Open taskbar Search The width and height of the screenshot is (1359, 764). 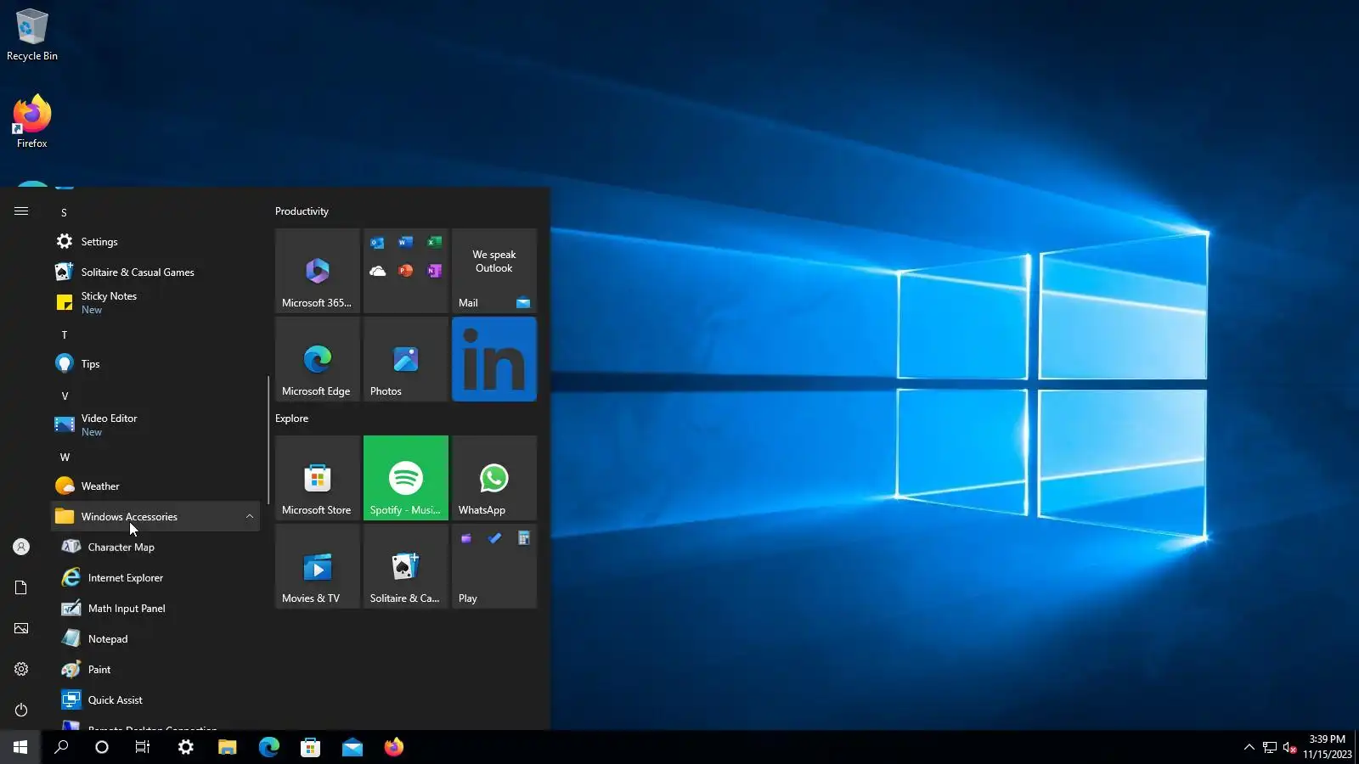point(61,747)
